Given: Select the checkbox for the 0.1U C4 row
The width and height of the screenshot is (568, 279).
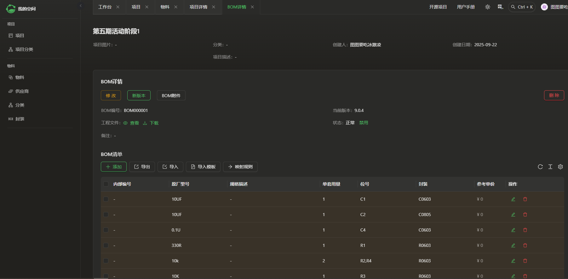Looking at the screenshot, I should pyautogui.click(x=106, y=230).
